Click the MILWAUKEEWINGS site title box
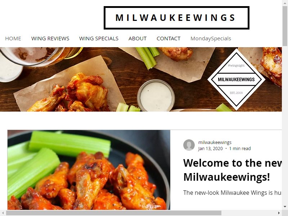The height and width of the screenshot is (216, 288). [176, 18]
